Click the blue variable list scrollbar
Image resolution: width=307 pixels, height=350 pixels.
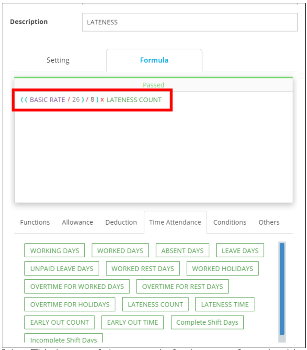[x=282, y=287]
